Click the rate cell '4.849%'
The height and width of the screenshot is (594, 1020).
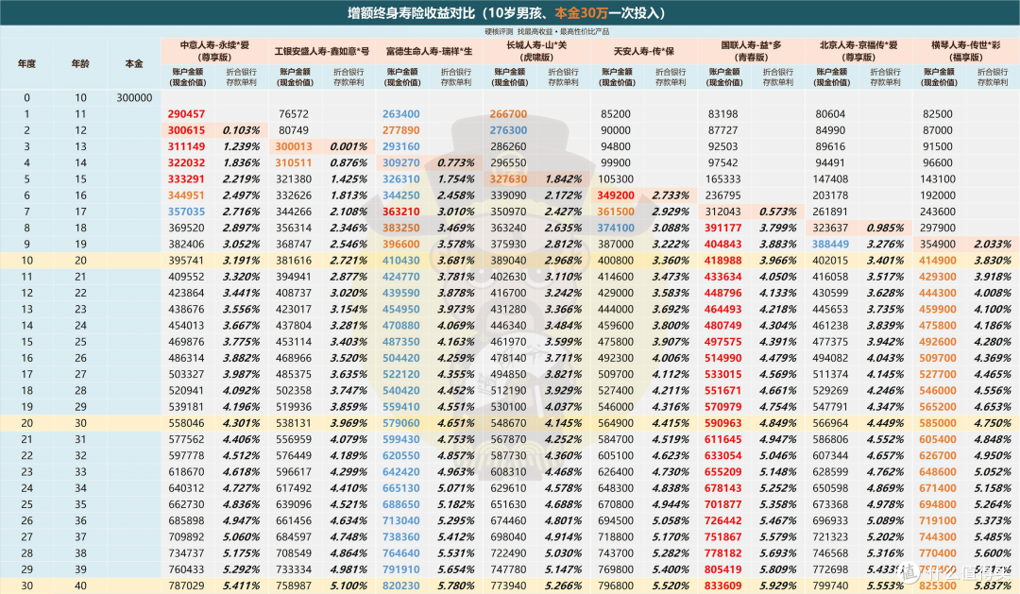point(778,423)
